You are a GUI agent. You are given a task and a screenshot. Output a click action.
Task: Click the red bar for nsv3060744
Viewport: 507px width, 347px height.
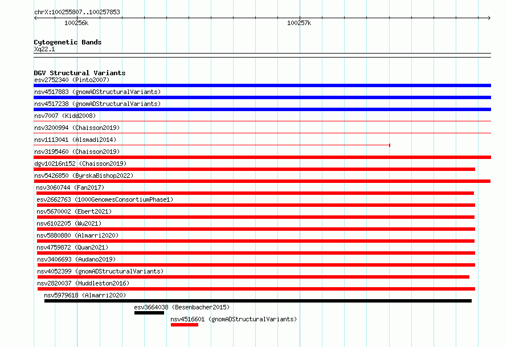coord(255,193)
